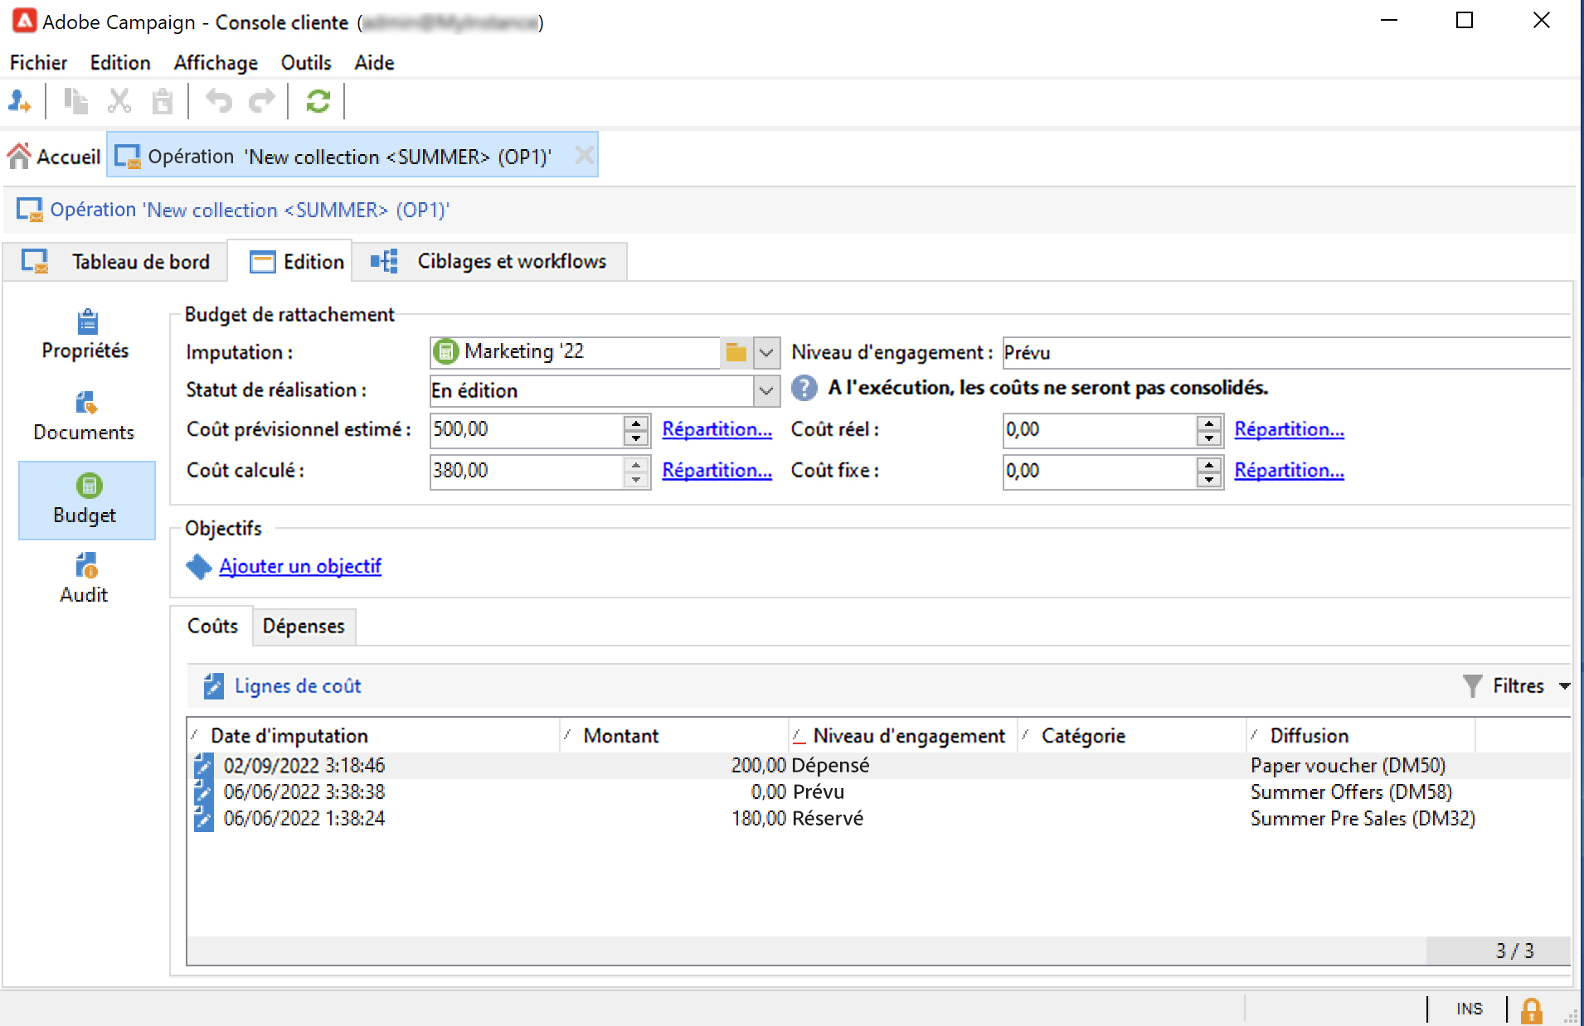The height and width of the screenshot is (1026, 1584).
Task: Open Répartition link for Coût fixe
Action: coord(1290,471)
